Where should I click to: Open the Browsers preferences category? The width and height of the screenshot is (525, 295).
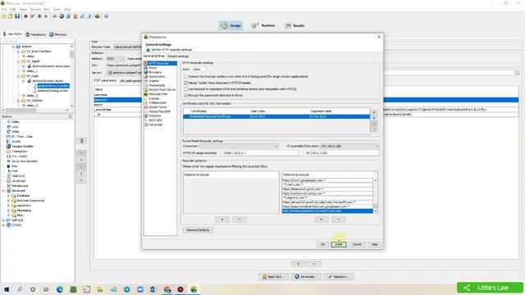click(155, 72)
